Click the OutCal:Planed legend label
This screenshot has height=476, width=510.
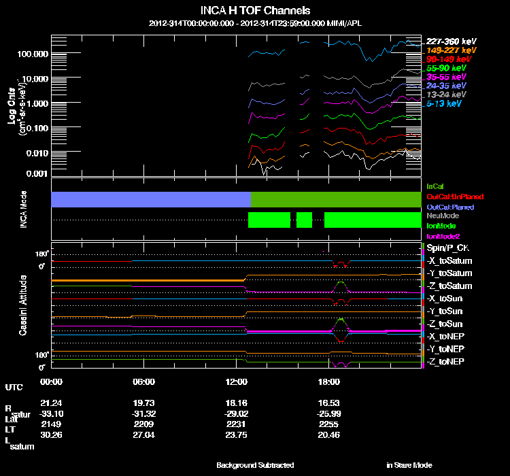click(450, 207)
